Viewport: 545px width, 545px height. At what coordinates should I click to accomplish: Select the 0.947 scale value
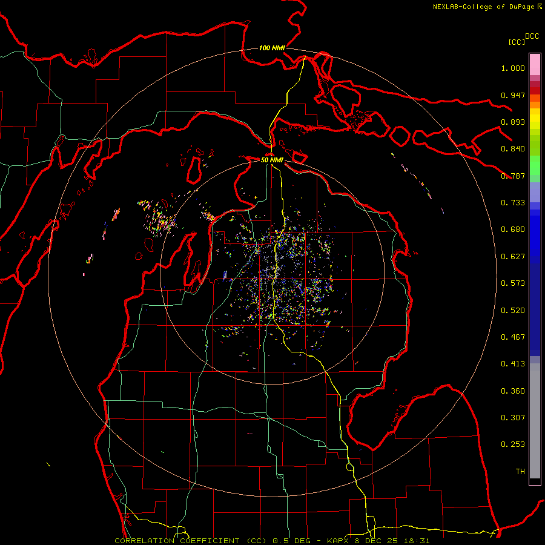pyautogui.click(x=513, y=95)
